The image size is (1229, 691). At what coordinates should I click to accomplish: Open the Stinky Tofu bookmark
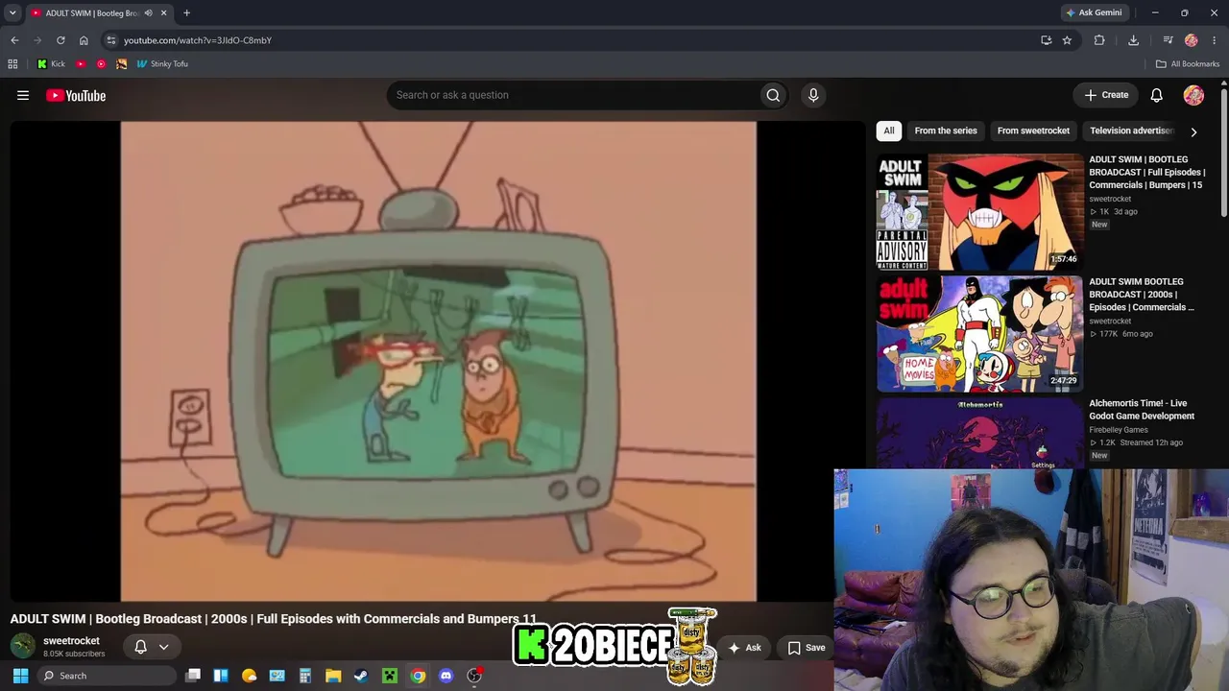coord(161,64)
